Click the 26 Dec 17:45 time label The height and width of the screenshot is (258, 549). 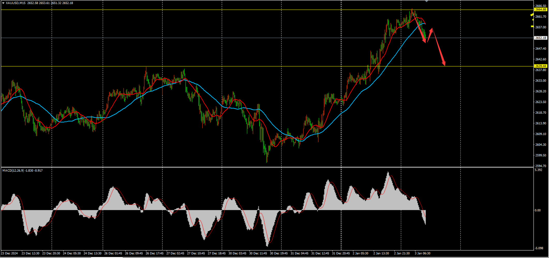(155, 253)
